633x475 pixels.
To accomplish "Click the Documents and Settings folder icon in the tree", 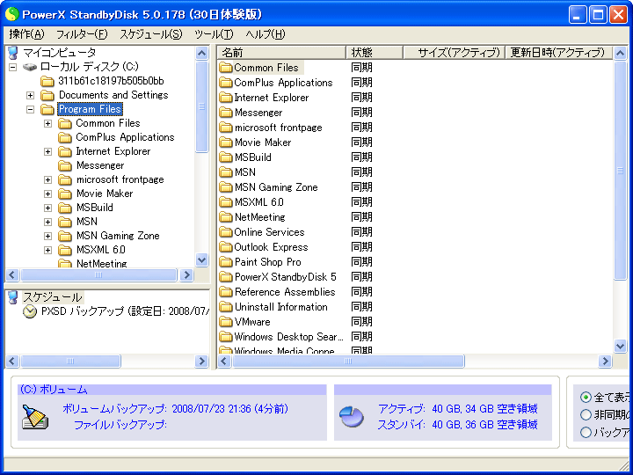I will pos(47,95).
